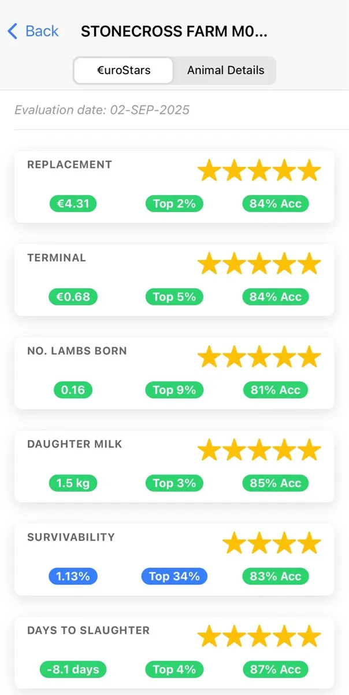The width and height of the screenshot is (349, 695).
Task: Tap the 87% Acc badge
Action: pos(276,670)
